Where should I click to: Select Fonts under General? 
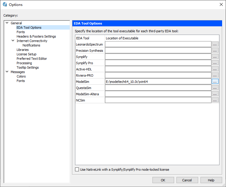click(20, 32)
